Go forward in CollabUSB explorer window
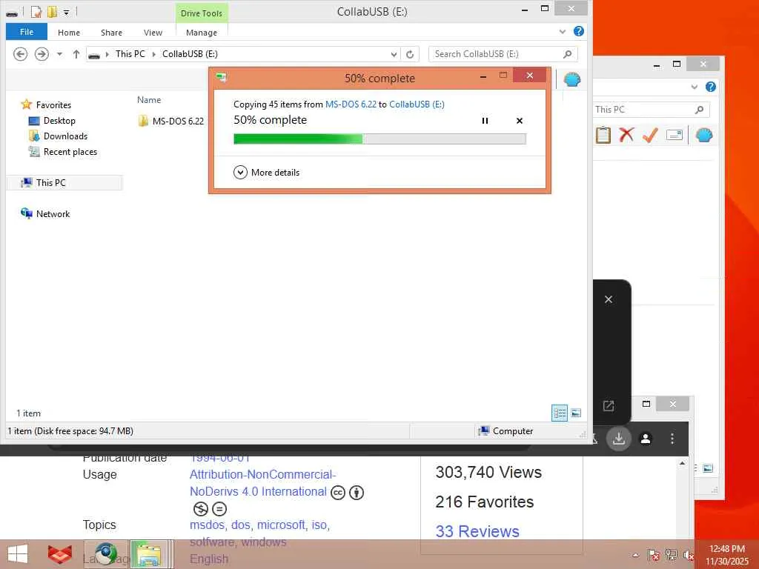The width and height of the screenshot is (759, 569). pyautogui.click(x=42, y=53)
